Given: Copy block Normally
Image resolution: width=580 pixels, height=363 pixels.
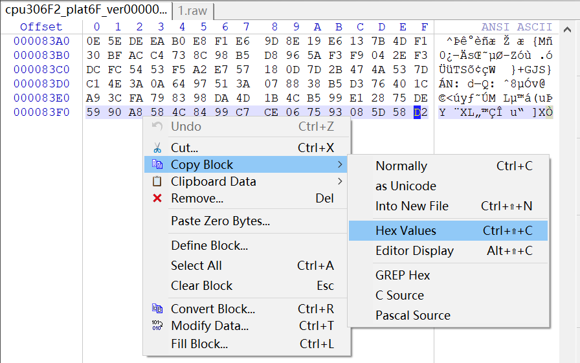Looking at the screenshot, I should tap(449, 166).
